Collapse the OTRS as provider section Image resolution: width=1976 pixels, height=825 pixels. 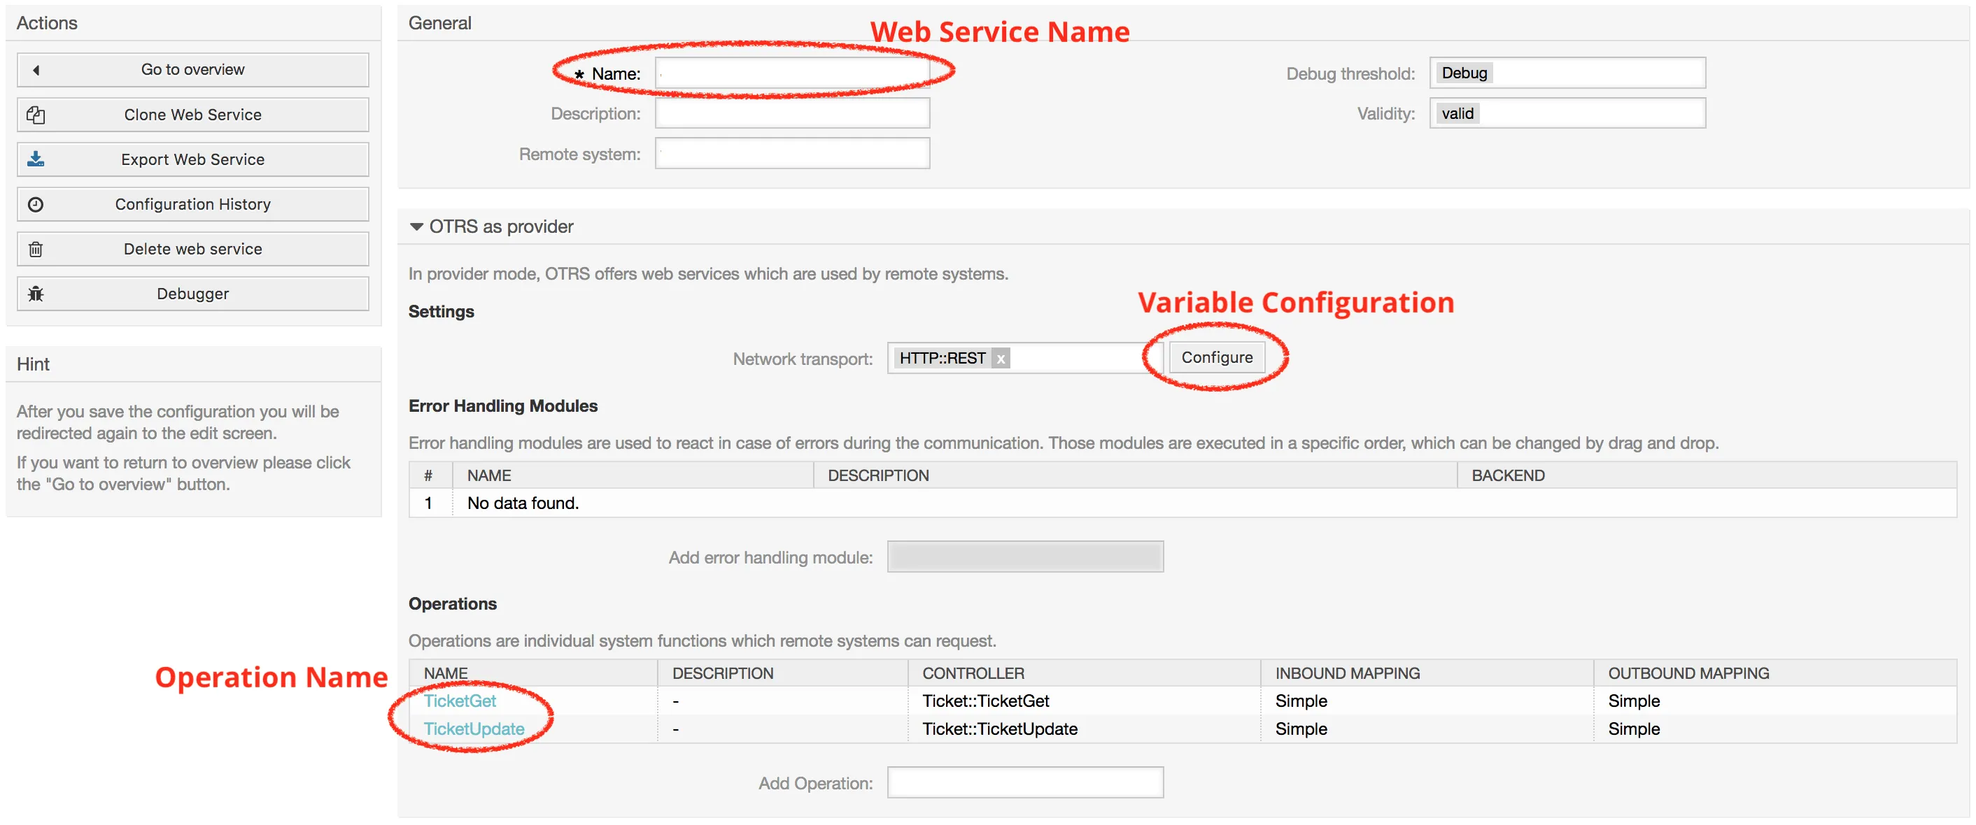point(416,227)
